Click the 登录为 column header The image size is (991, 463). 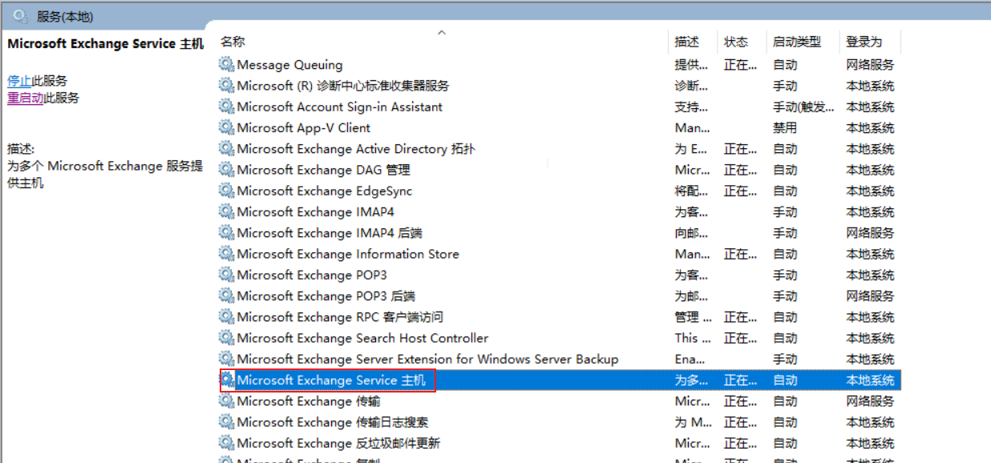(x=864, y=42)
